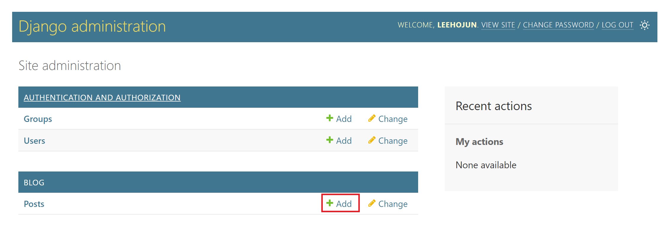Click green plus icon in Posts row
The width and height of the screenshot is (666, 232).
tap(330, 203)
